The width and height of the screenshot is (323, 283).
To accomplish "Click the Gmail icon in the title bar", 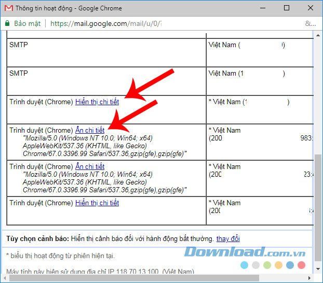I will pos(8,8).
